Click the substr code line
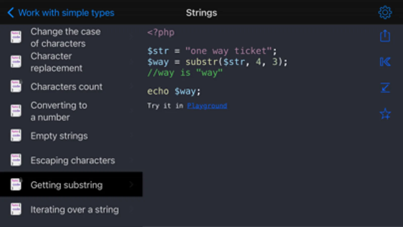The height and width of the screenshot is (227, 403). 217,62
